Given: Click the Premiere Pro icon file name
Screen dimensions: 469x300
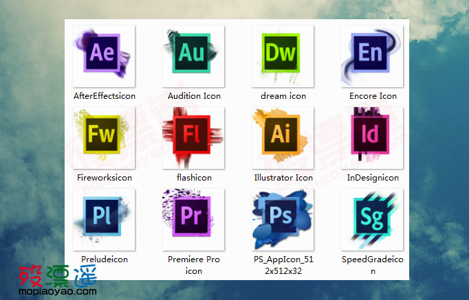Looking at the screenshot, I should [x=194, y=265].
